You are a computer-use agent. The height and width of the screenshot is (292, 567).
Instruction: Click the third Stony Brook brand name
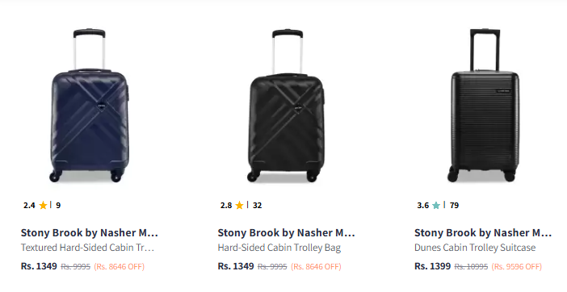483,233
